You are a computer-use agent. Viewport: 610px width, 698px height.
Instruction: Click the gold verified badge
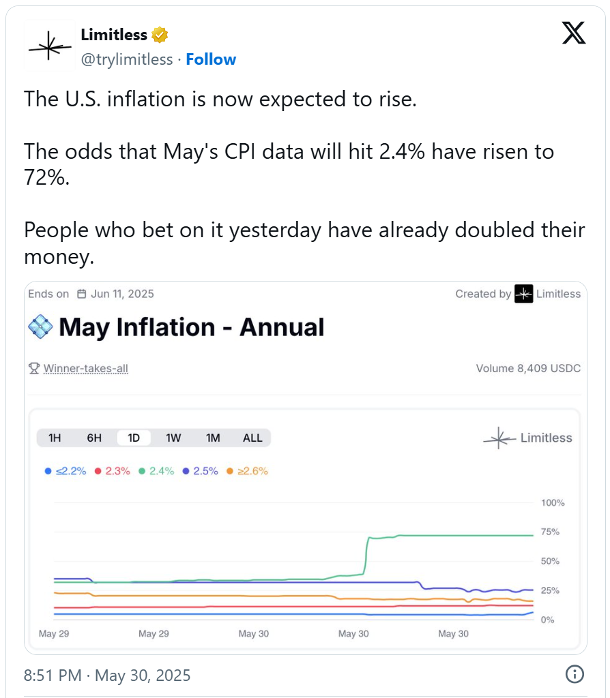pos(160,35)
